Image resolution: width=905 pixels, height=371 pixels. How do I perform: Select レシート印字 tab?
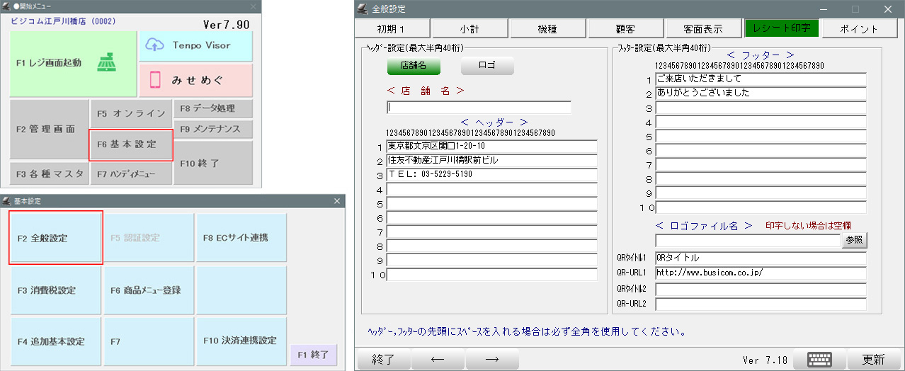[x=782, y=28]
